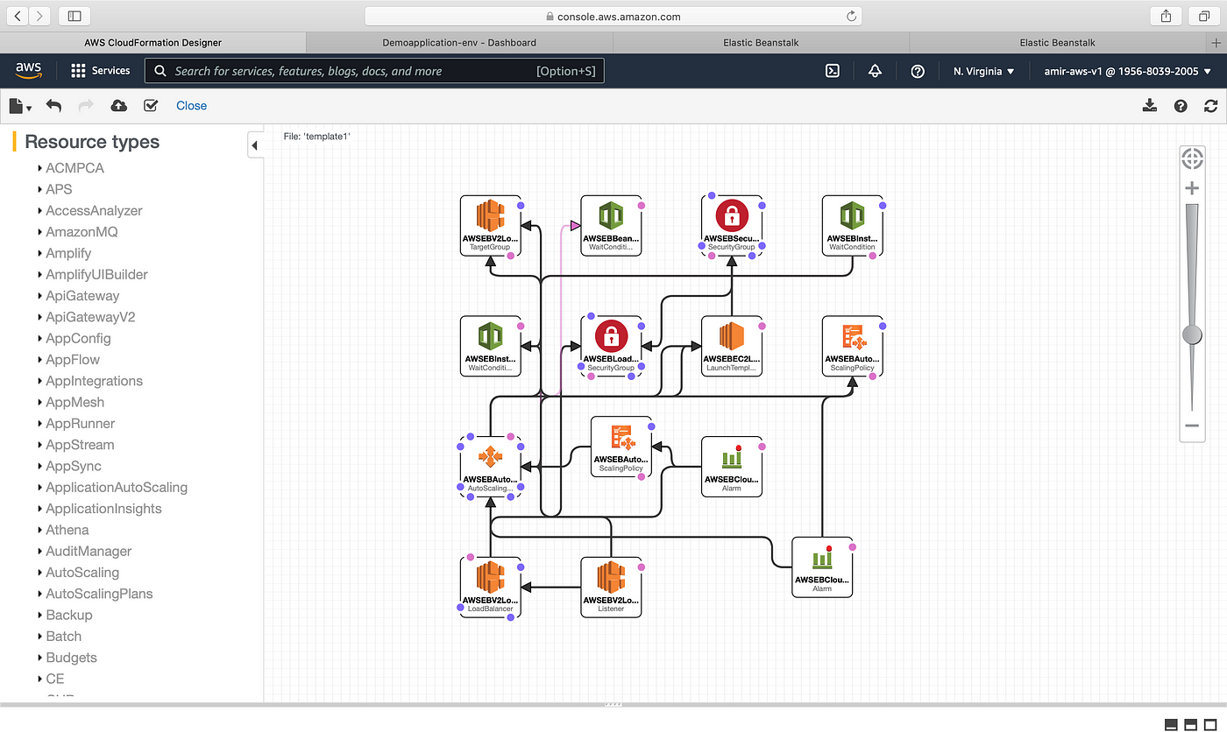Viewport: 1227px width, 732px height.
Task: Expand the AutoScaling resource type
Action: [x=40, y=573]
